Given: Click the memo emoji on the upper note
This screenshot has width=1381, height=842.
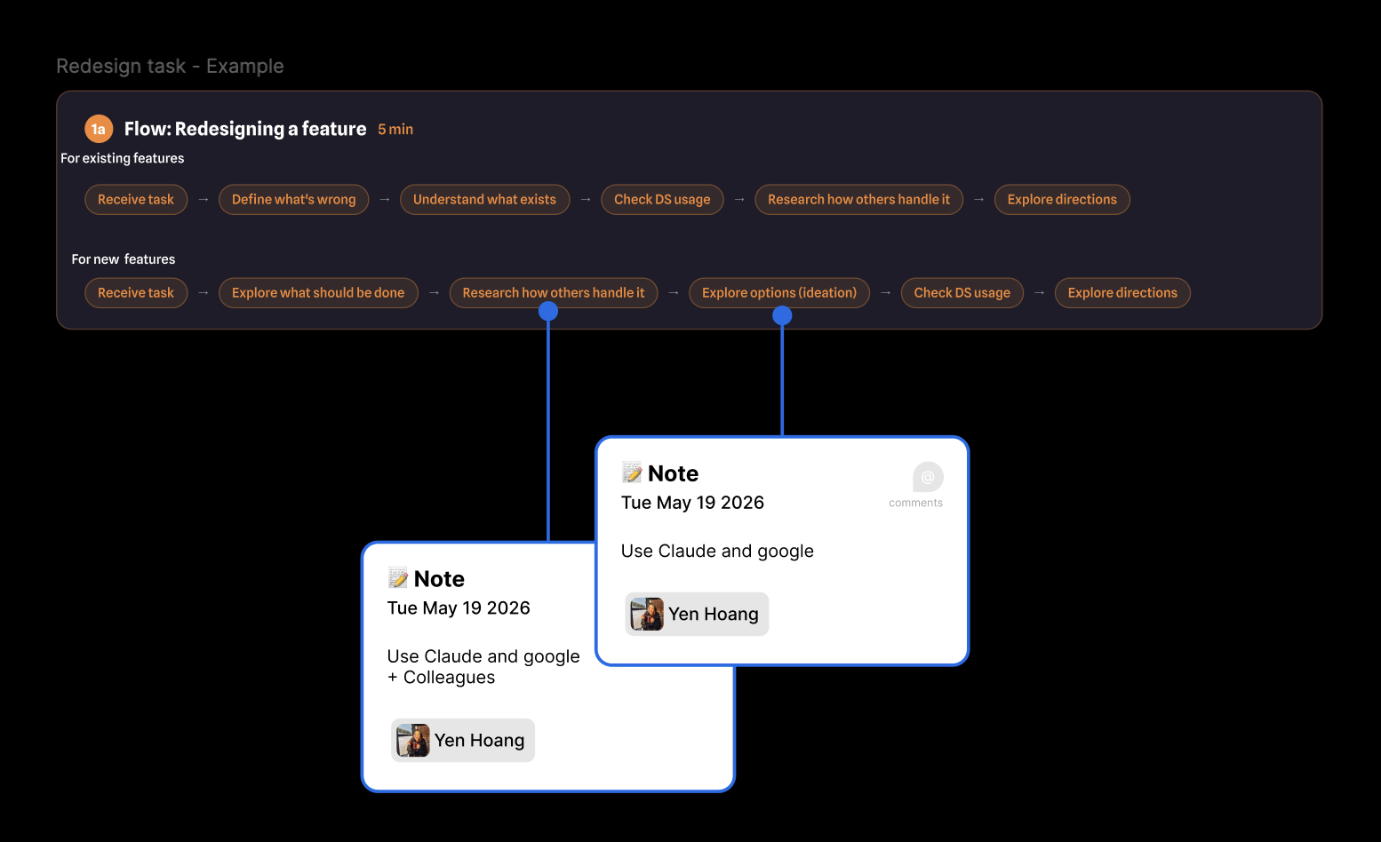Looking at the screenshot, I should tap(632, 473).
